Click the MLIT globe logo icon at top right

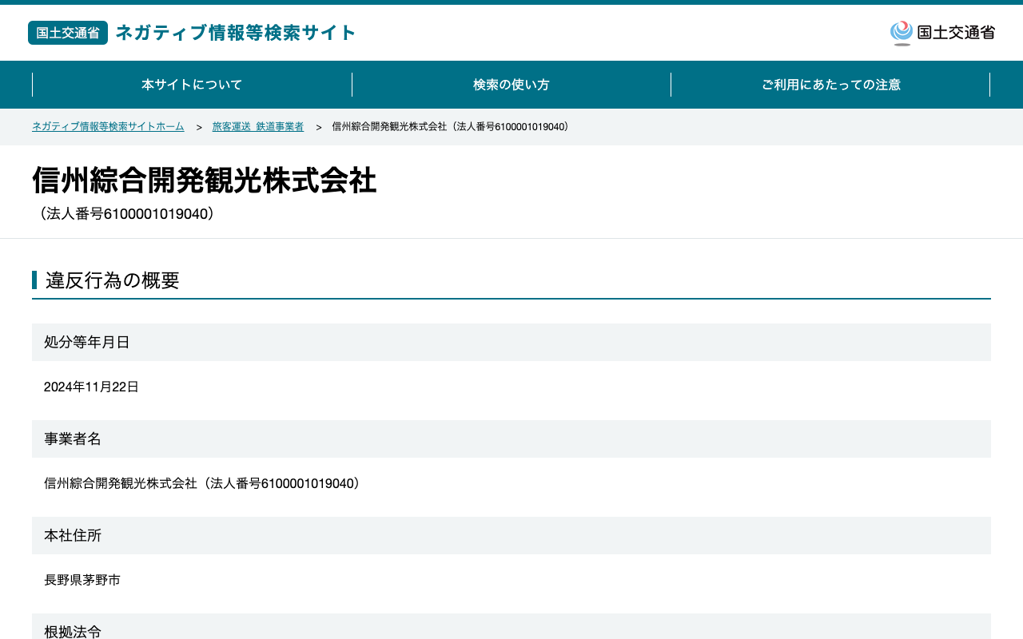[x=902, y=33]
